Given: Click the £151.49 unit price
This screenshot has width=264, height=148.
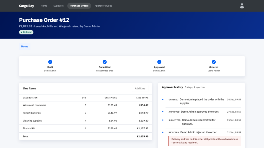Looking at the screenshot, I should [112, 105].
